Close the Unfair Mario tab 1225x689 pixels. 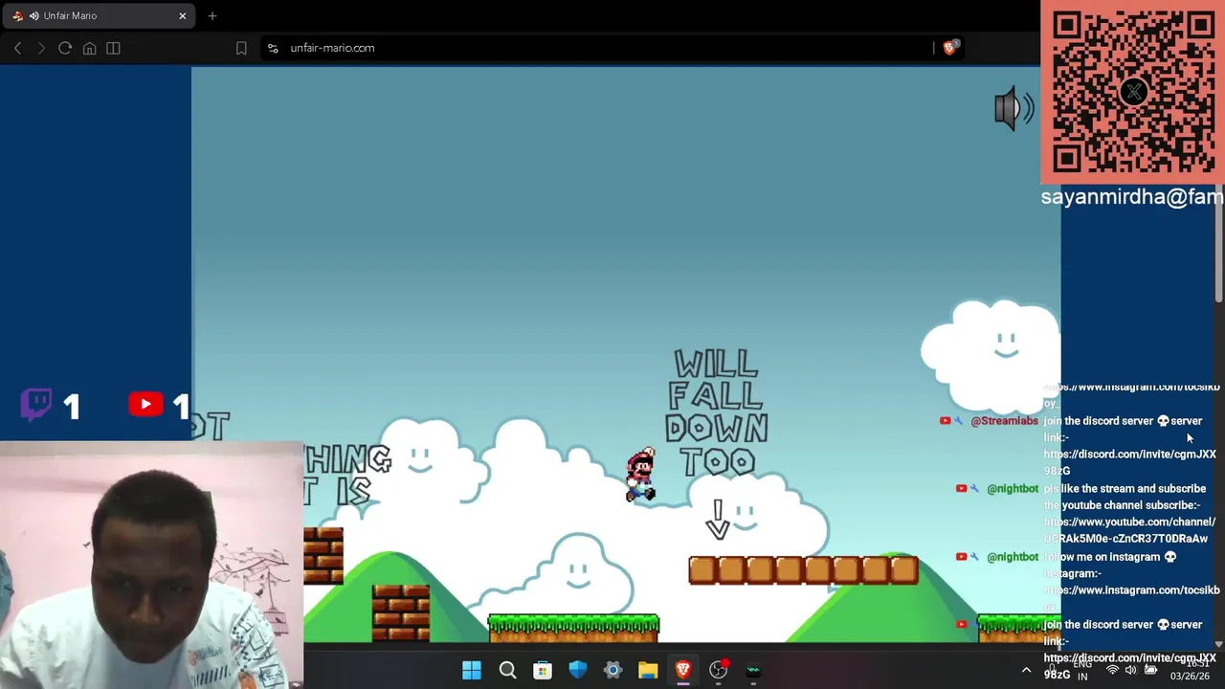(x=182, y=15)
